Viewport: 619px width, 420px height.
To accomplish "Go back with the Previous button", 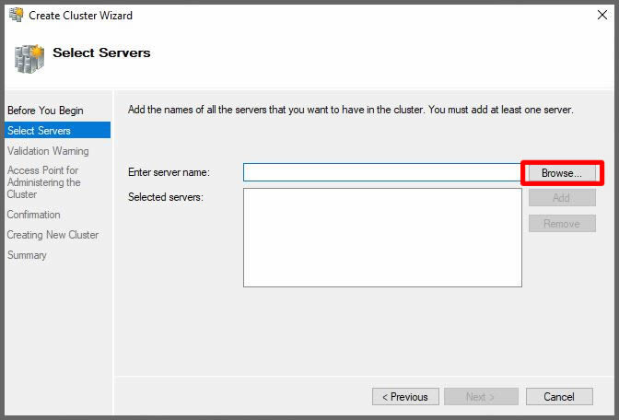I will 405,397.
